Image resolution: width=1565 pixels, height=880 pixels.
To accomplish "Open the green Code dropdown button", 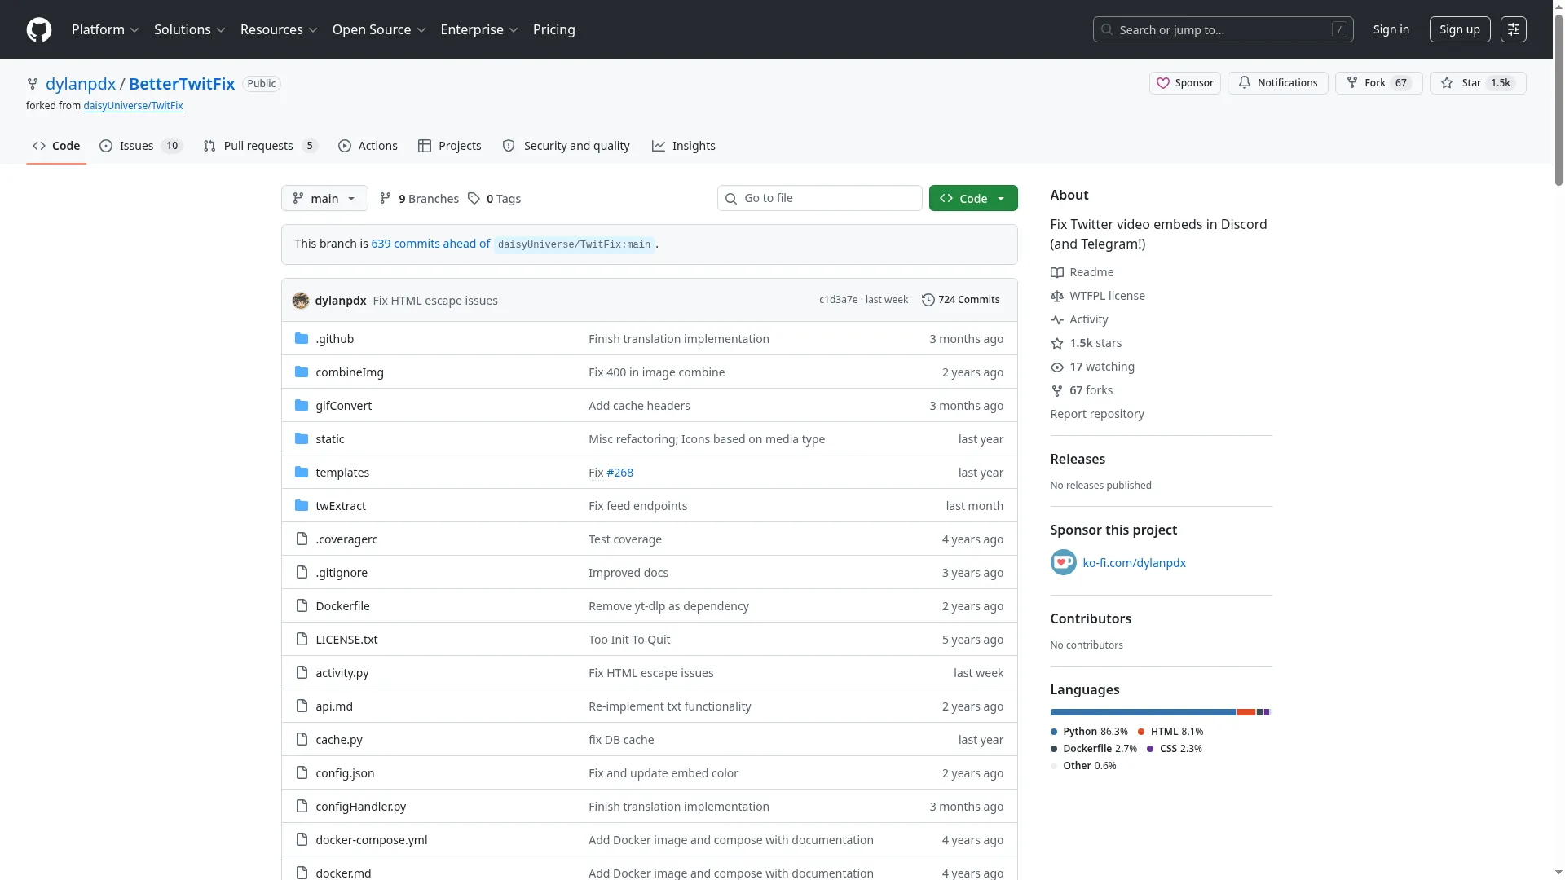I will tap(973, 199).
